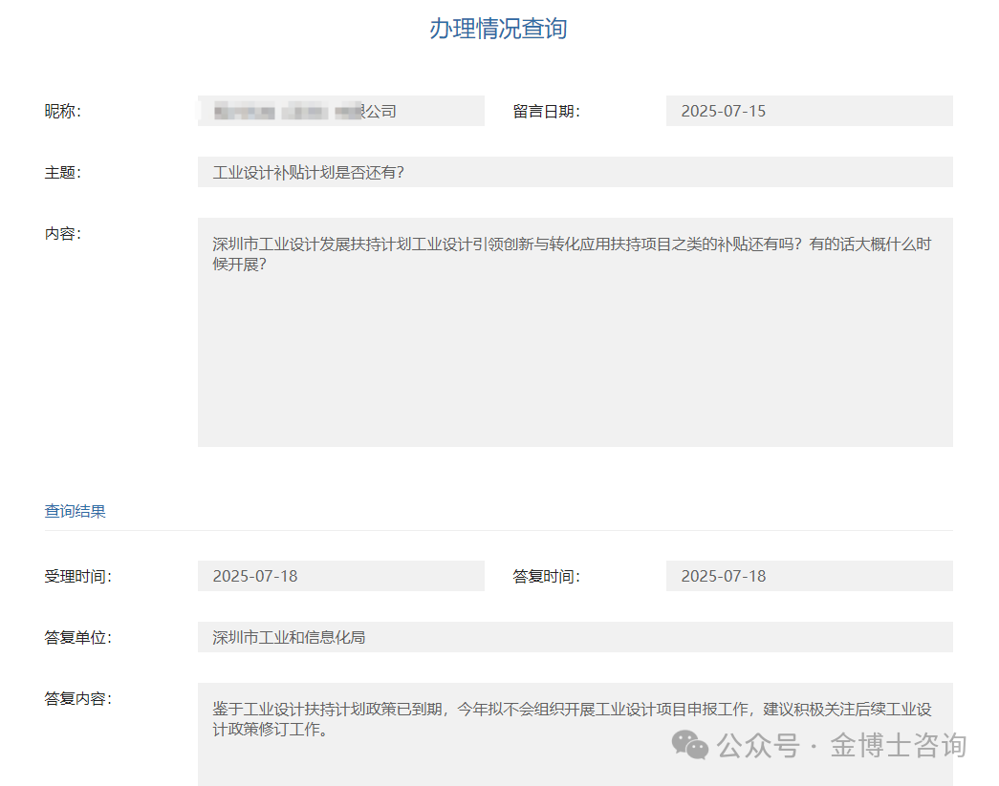Image resolution: width=999 pixels, height=786 pixels.
Task: Click the 办理情况查询 page title
Action: coord(498,29)
